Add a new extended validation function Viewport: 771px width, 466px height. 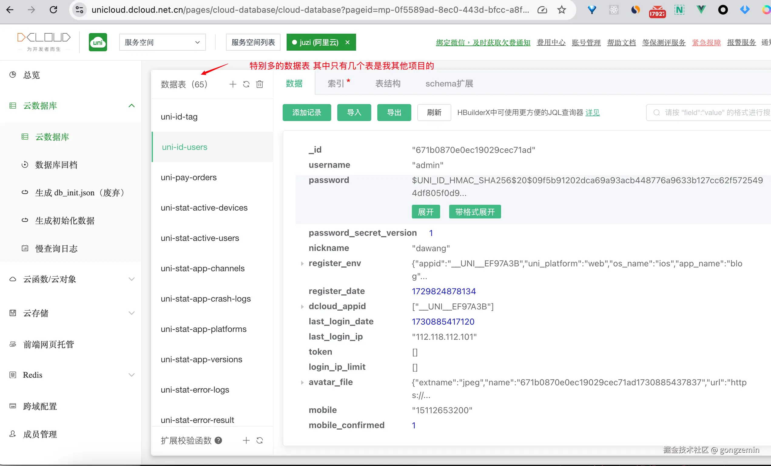point(246,441)
